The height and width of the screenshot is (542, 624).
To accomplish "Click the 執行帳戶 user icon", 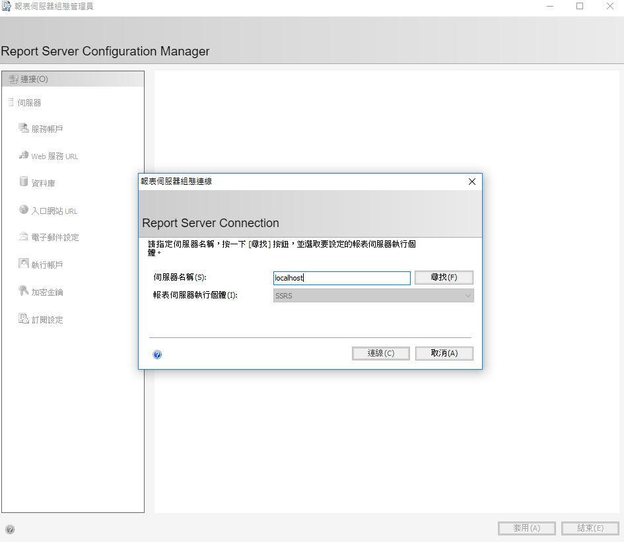I will coord(24,264).
